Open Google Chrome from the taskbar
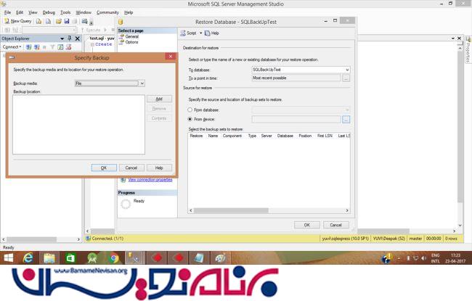The image size is (472, 301). tap(114, 258)
